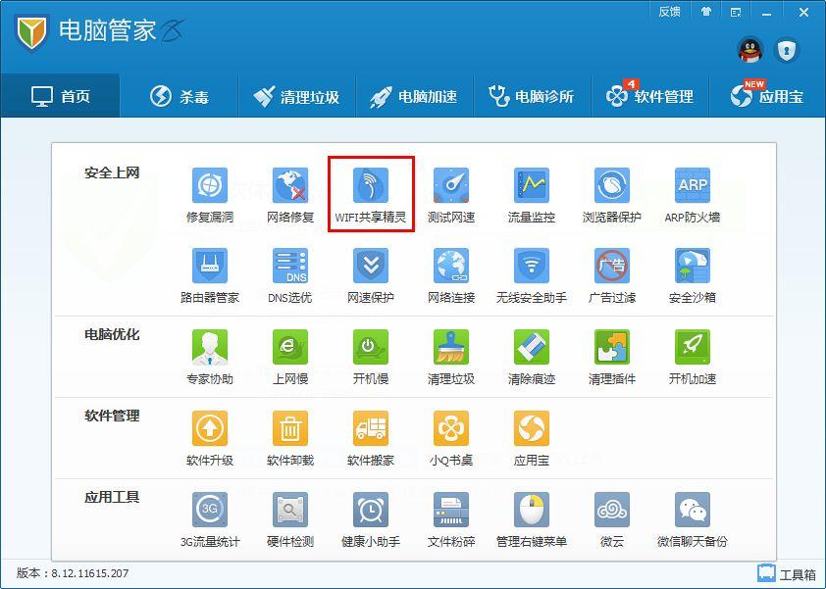Viewport: 826px width, 589px height.
Task: Open 工具箱 toolbox button
Action: [787, 573]
